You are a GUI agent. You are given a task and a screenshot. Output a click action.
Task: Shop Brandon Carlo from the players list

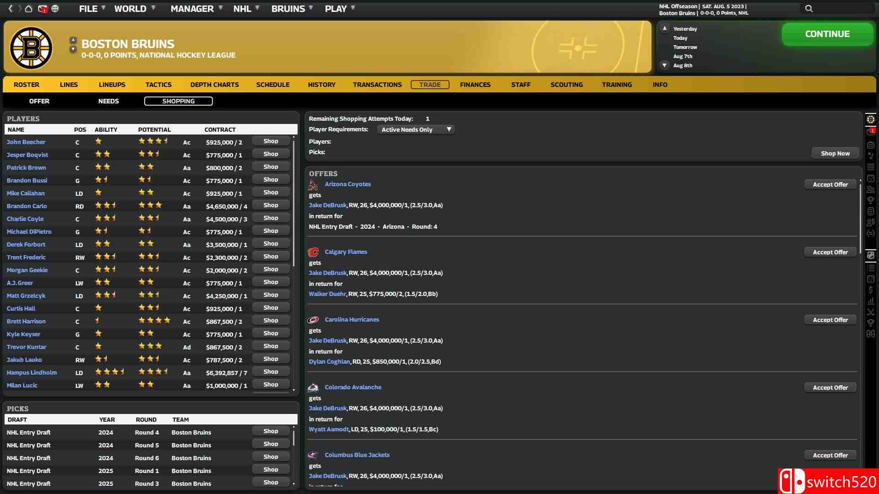[x=271, y=205]
